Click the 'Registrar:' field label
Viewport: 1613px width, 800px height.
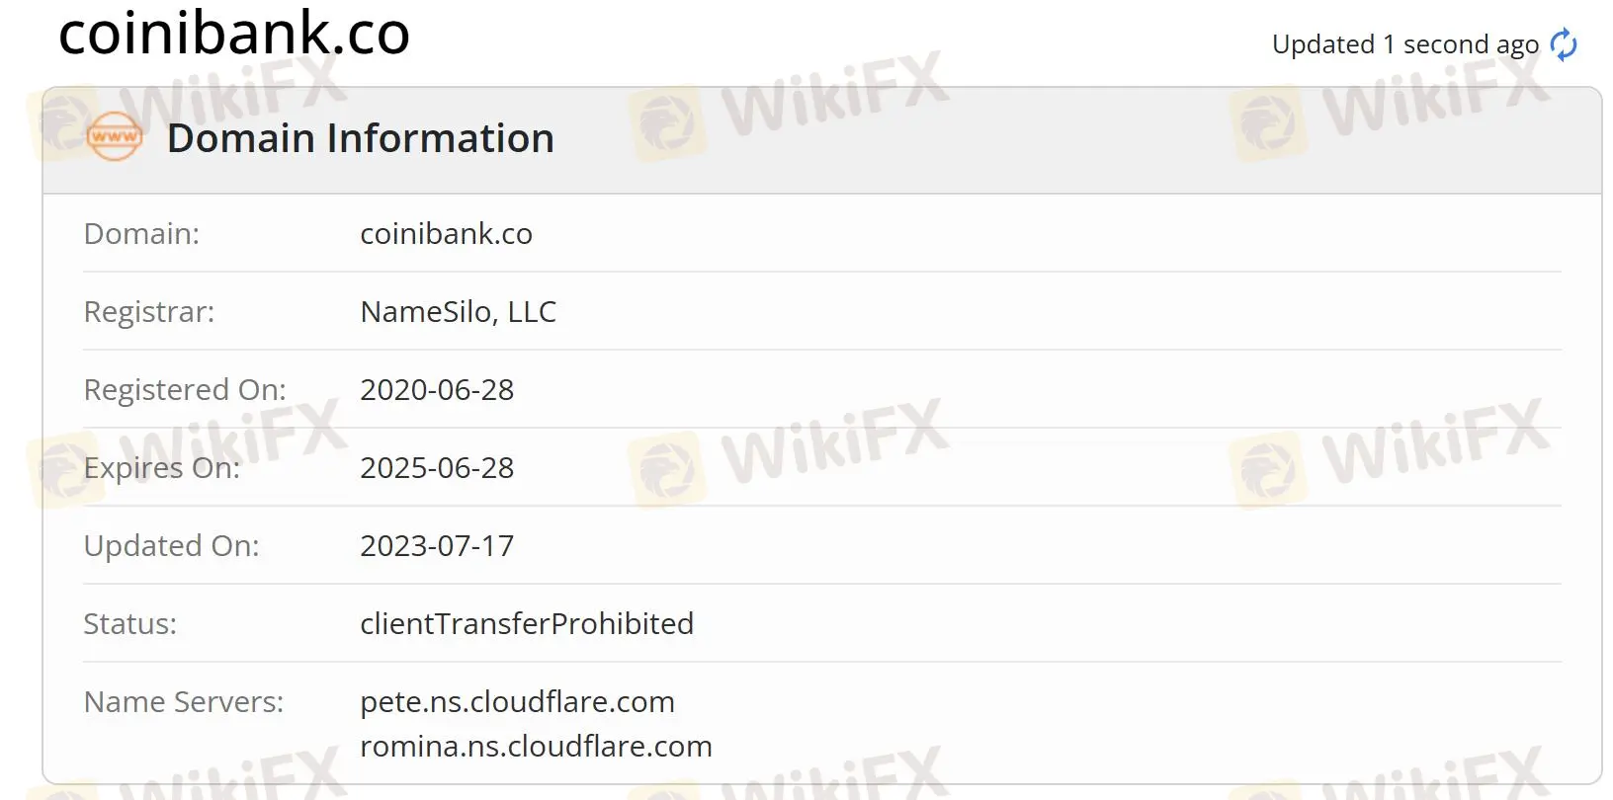click(149, 312)
